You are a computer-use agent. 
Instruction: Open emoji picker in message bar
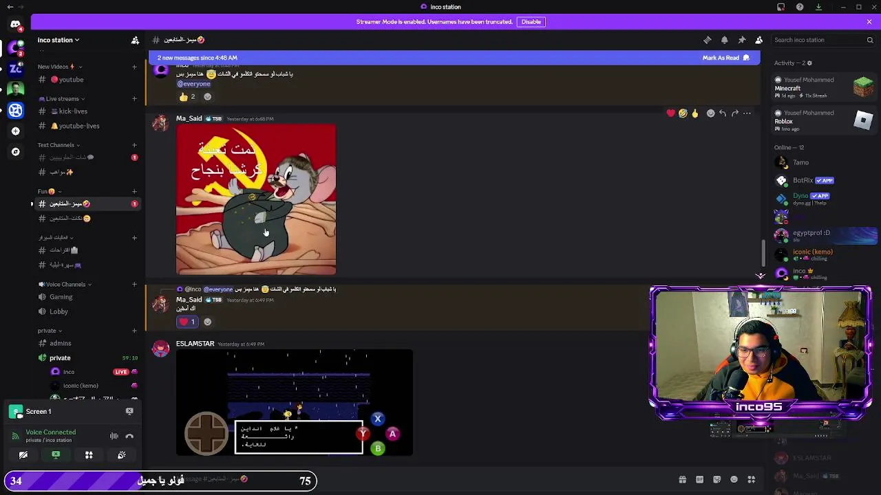(734, 480)
